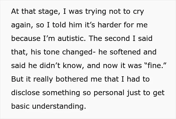Viewport: 176px width, 119px height.
Task: Click the final word "understanding."
Action: tap(59, 106)
